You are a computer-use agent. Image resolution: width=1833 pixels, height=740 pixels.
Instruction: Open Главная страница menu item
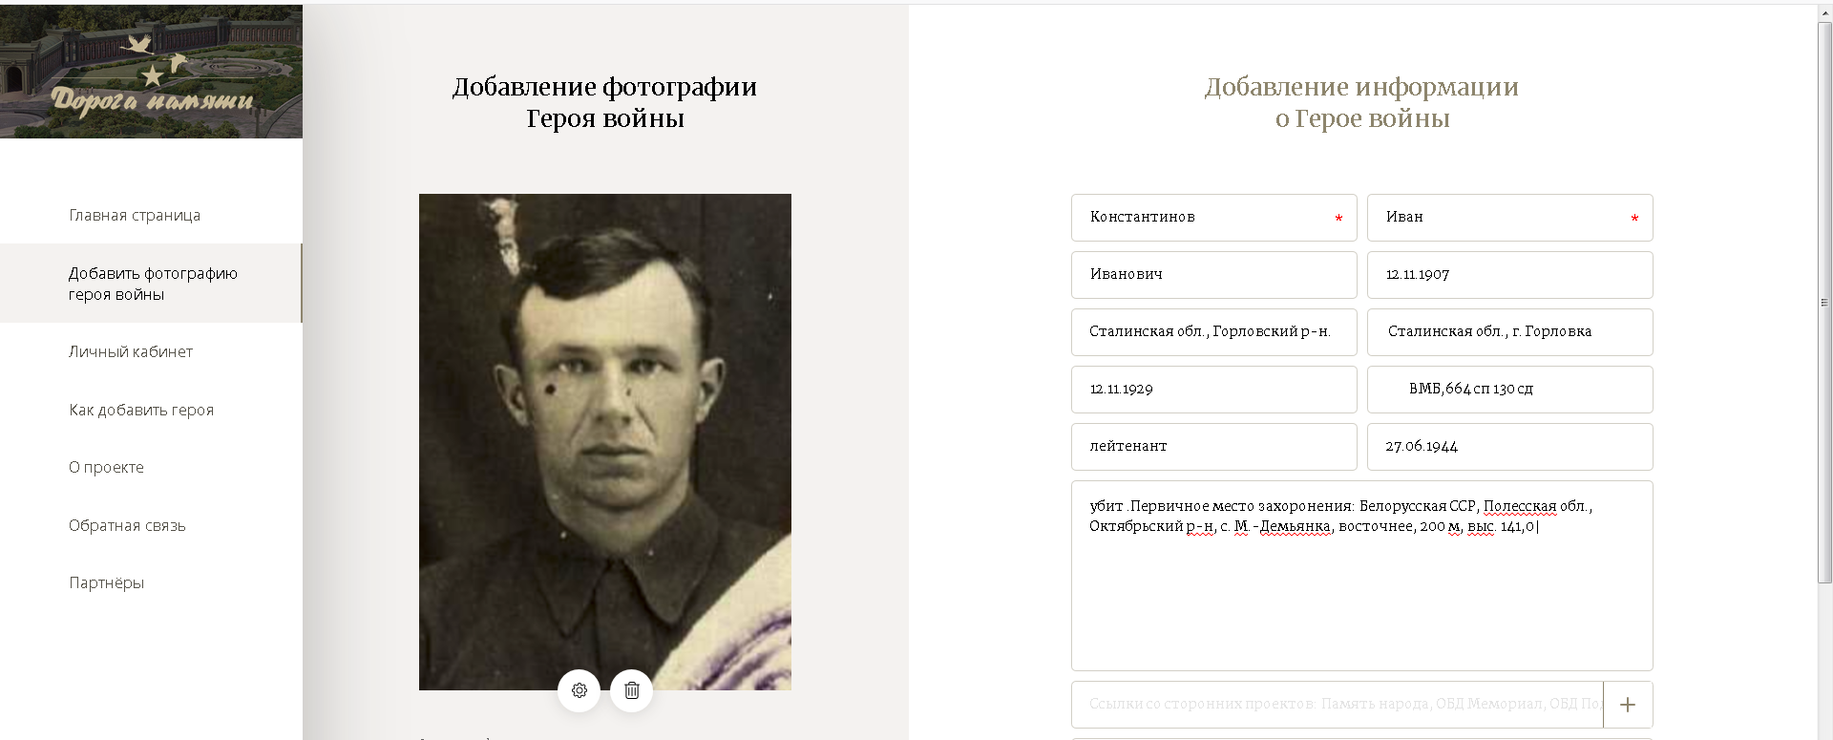tap(135, 216)
